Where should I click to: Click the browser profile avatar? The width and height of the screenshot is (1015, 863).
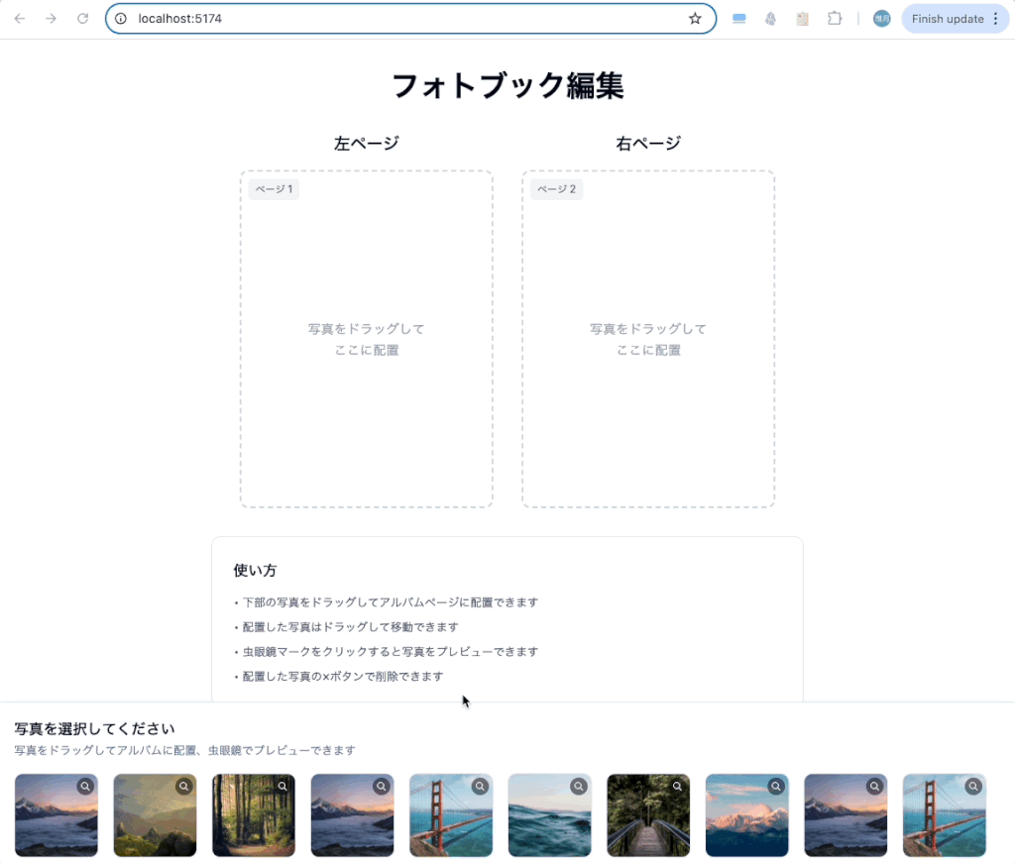(880, 18)
